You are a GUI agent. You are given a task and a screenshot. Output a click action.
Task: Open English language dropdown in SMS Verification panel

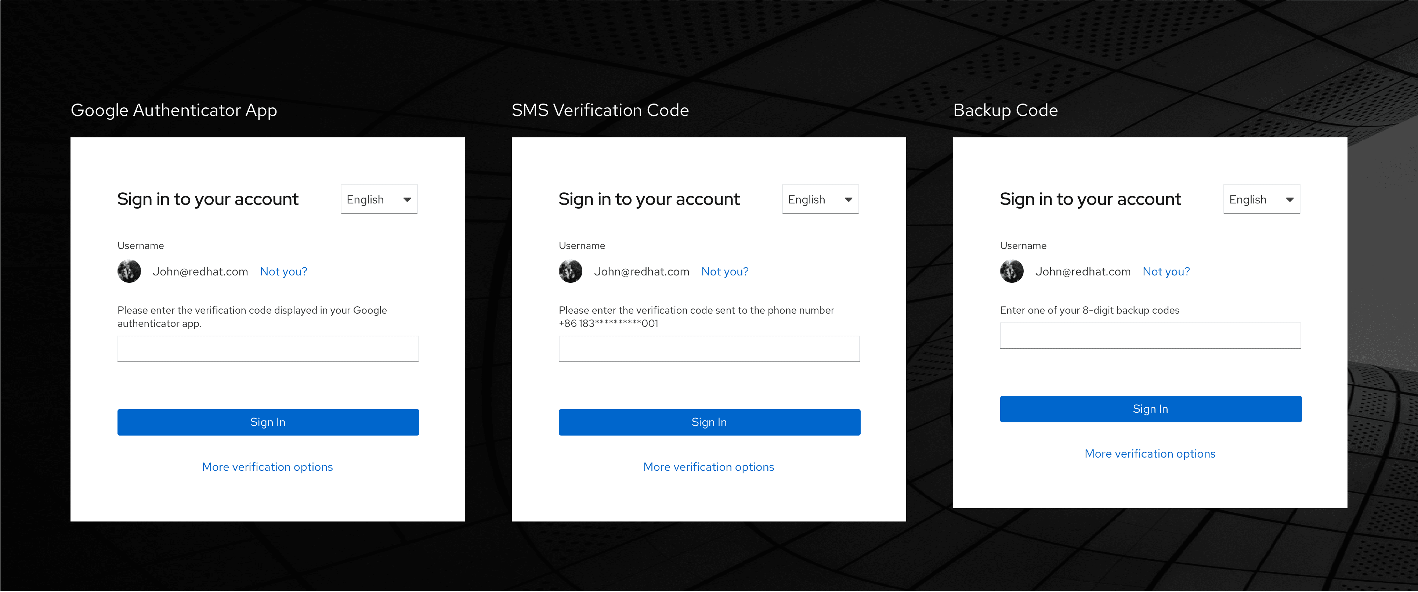pos(820,199)
